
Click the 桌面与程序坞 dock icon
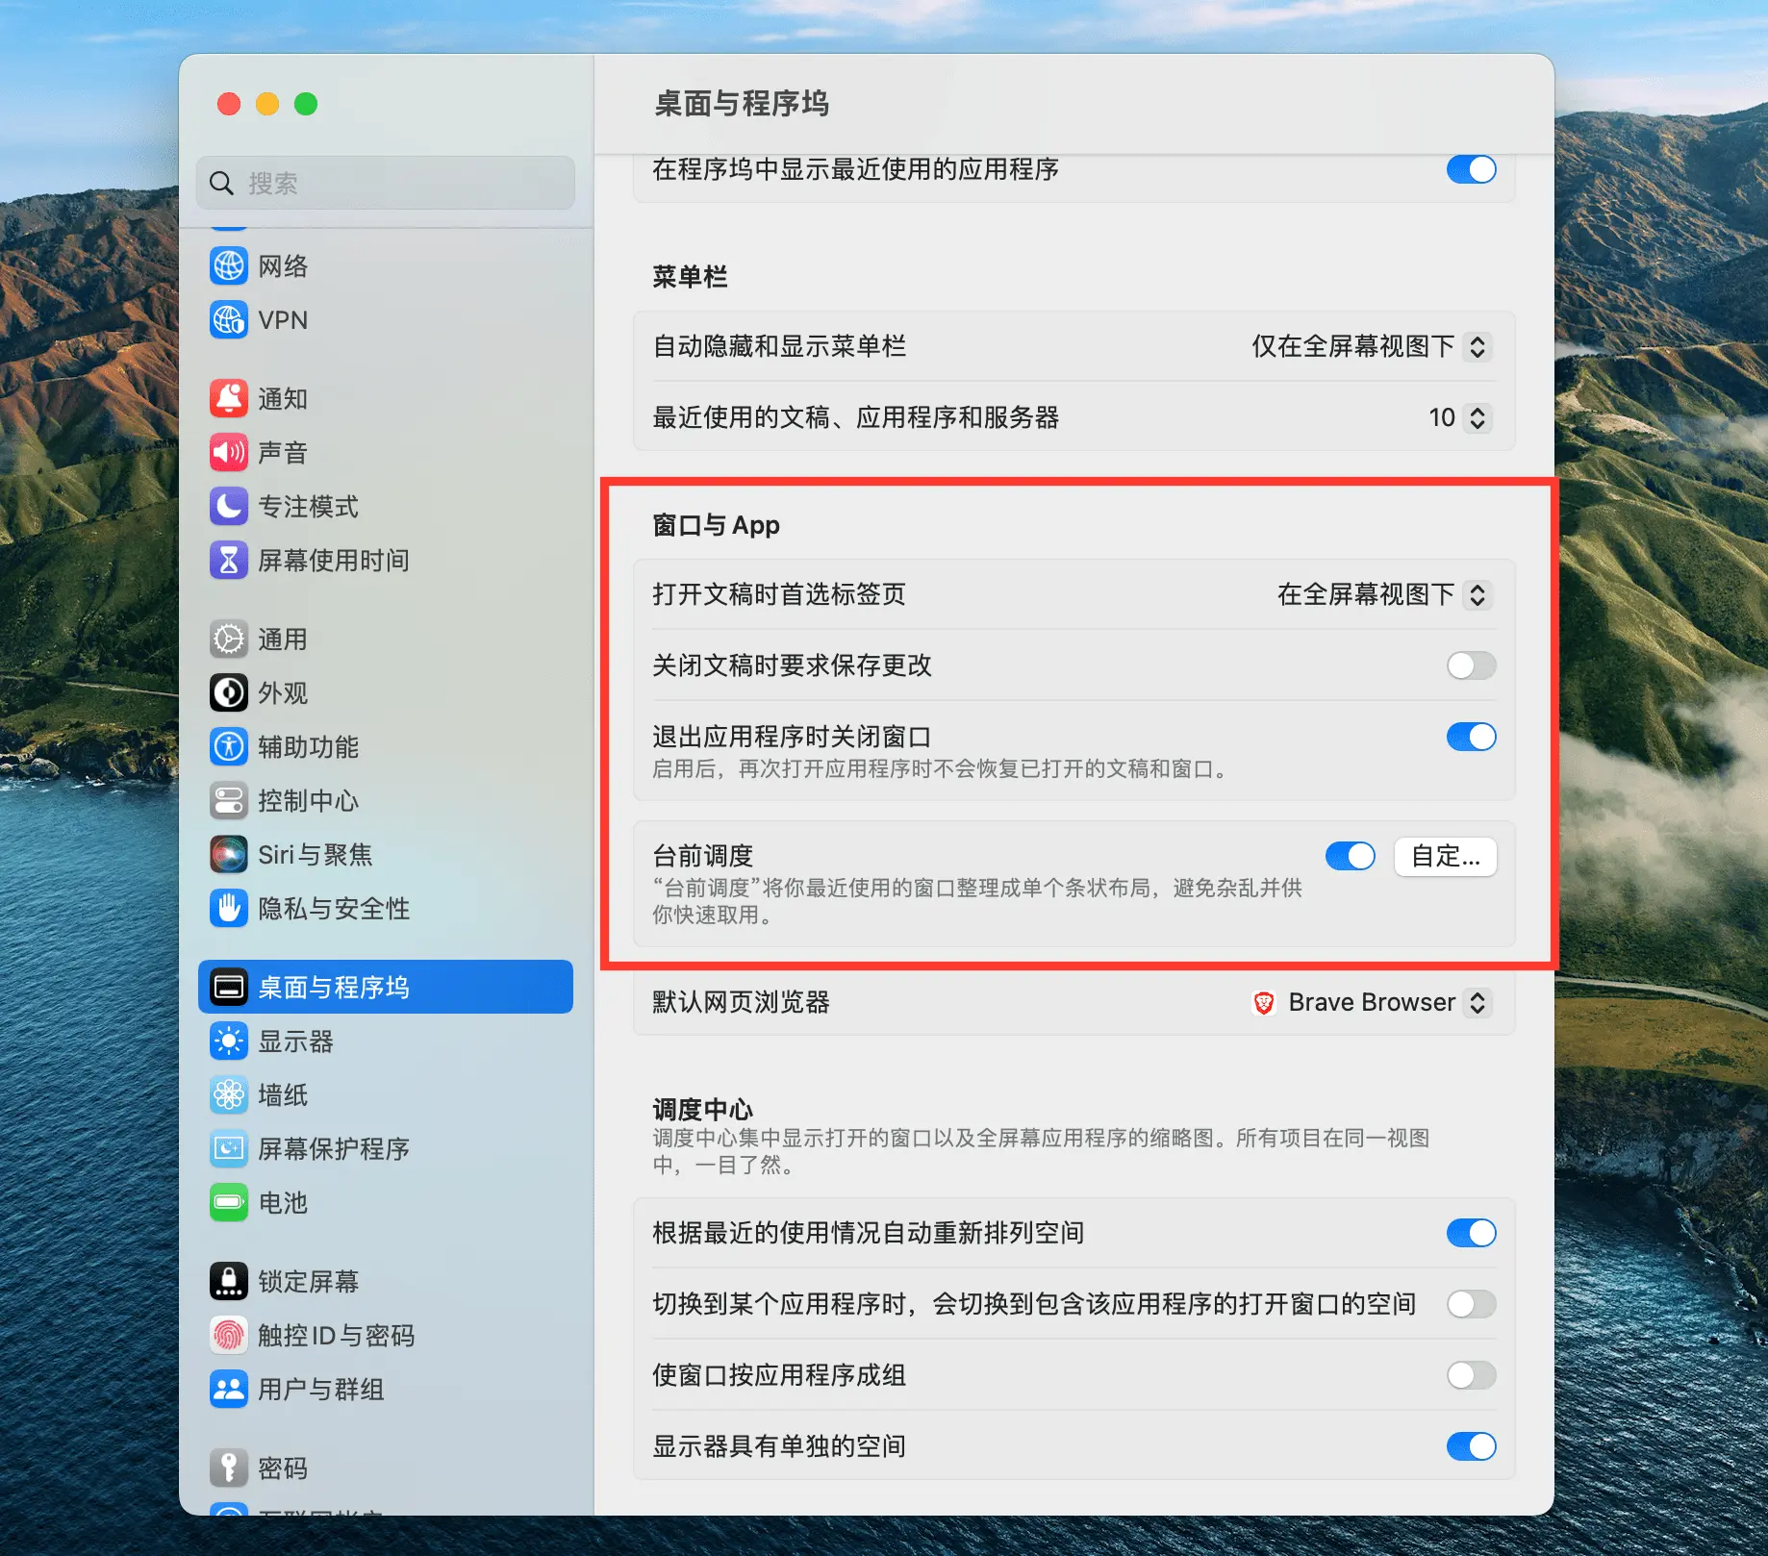coord(229,987)
